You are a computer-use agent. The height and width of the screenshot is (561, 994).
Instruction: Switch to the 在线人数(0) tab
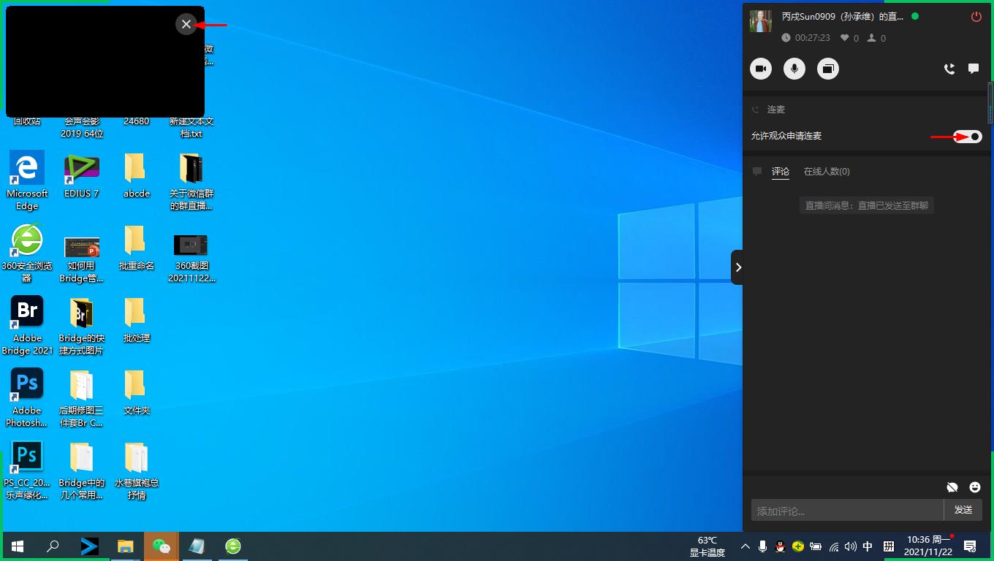tap(827, 172)
